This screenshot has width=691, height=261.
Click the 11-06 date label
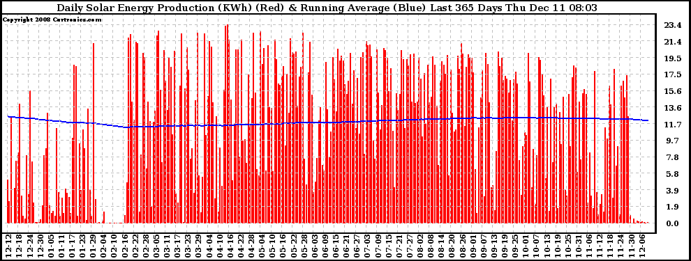[589, 246]
